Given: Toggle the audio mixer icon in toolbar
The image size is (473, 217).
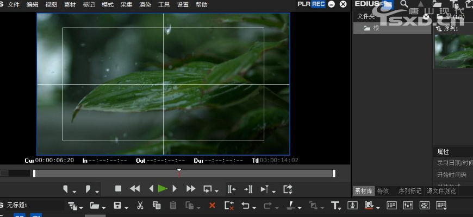Looking at the screenshot, I should 408,206.
